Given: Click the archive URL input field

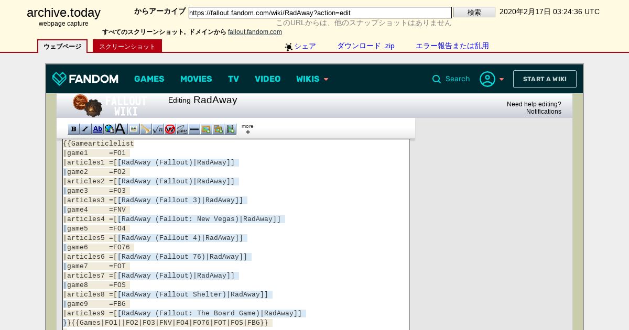Looking at the screenshot, I should click(x=320, y=13).
